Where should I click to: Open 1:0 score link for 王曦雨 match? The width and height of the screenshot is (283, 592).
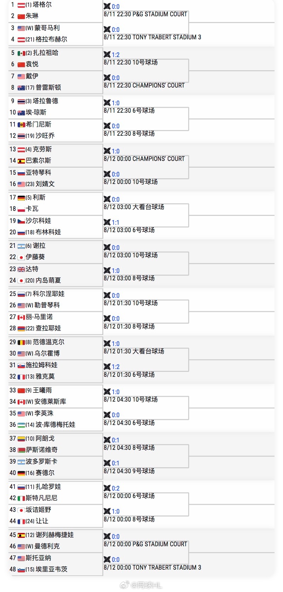click(116, 392)
